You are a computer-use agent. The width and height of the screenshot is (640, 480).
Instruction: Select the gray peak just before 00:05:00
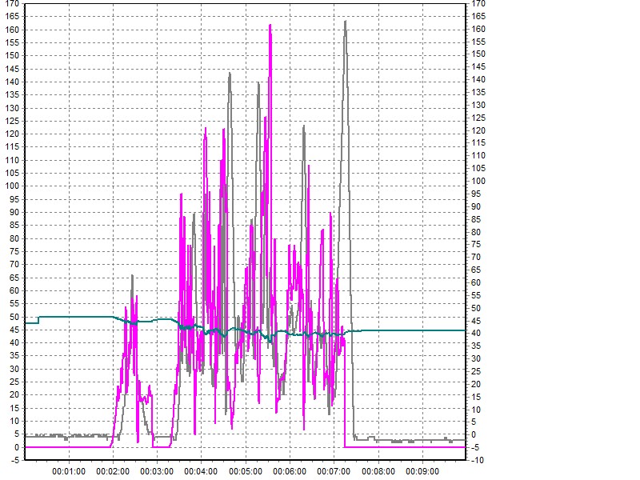coord(230,74)
